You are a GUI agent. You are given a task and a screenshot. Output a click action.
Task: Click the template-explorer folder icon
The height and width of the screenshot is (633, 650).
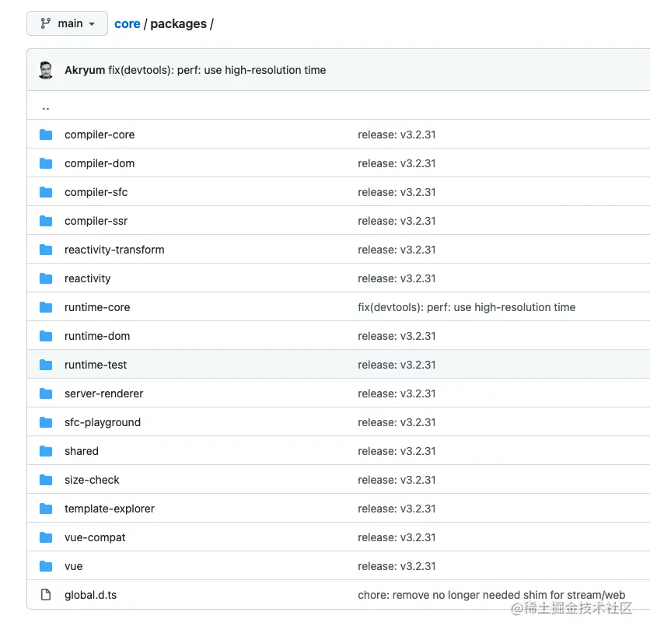coord(46,509)
